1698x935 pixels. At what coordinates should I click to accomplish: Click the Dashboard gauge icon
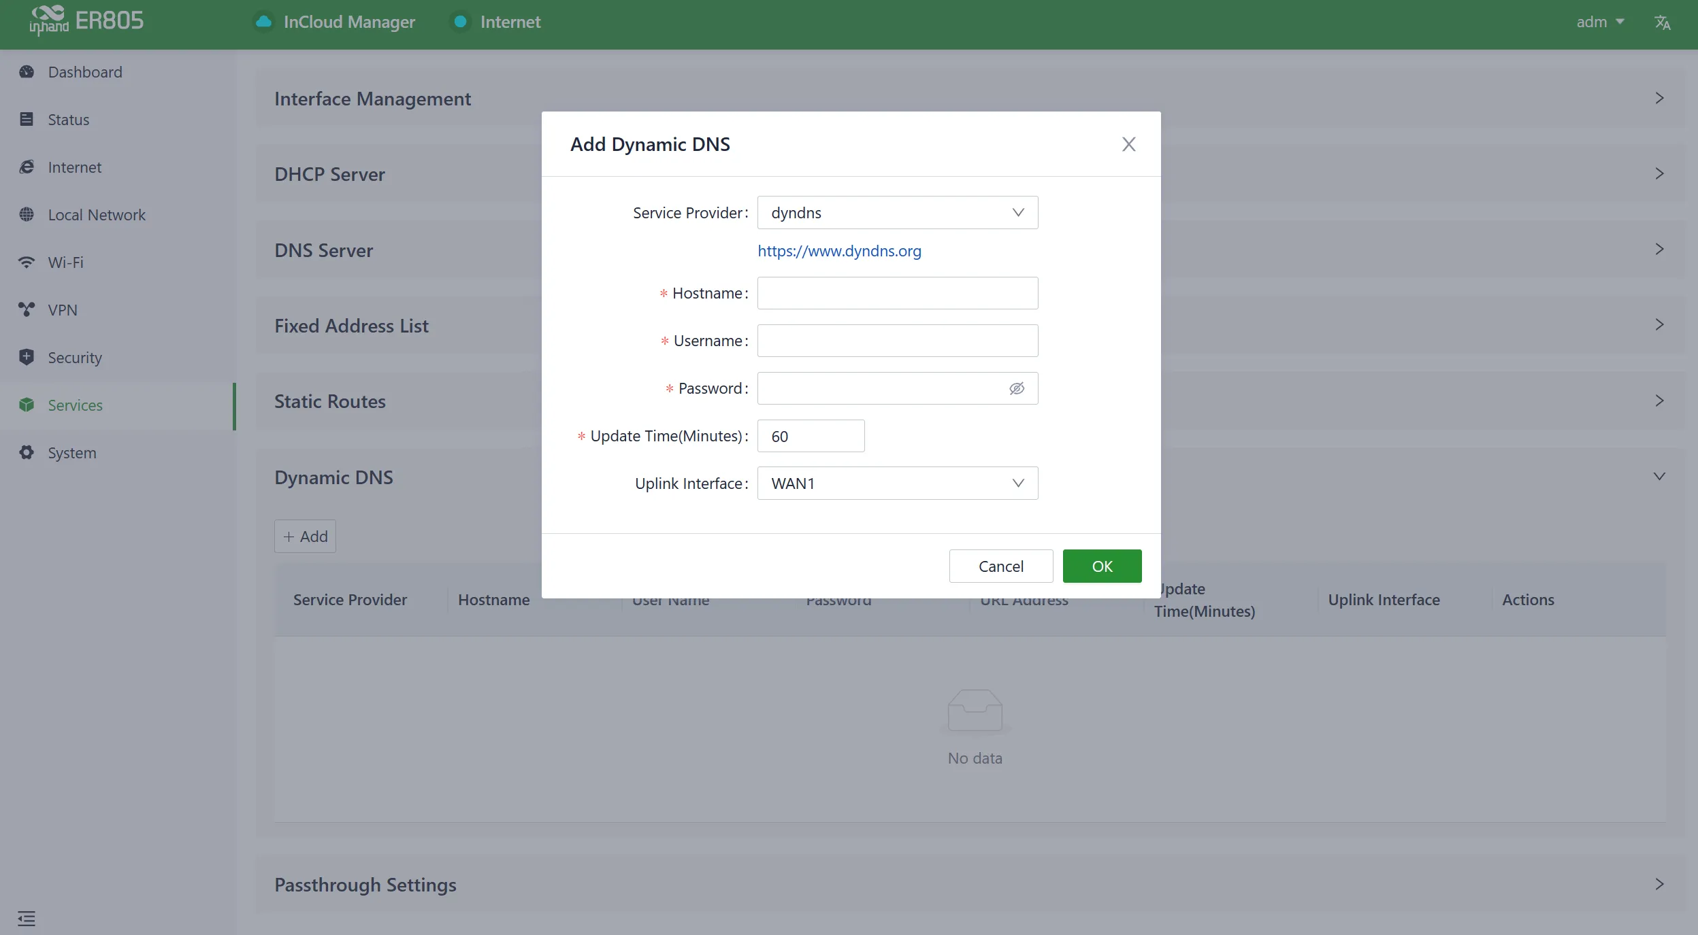tap(27, 72)
